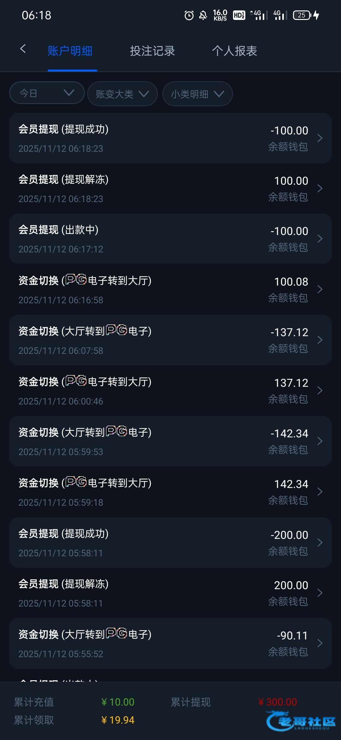
Task: Expand the 小类明细 subcategory dropdown
Action: [197, 94]
